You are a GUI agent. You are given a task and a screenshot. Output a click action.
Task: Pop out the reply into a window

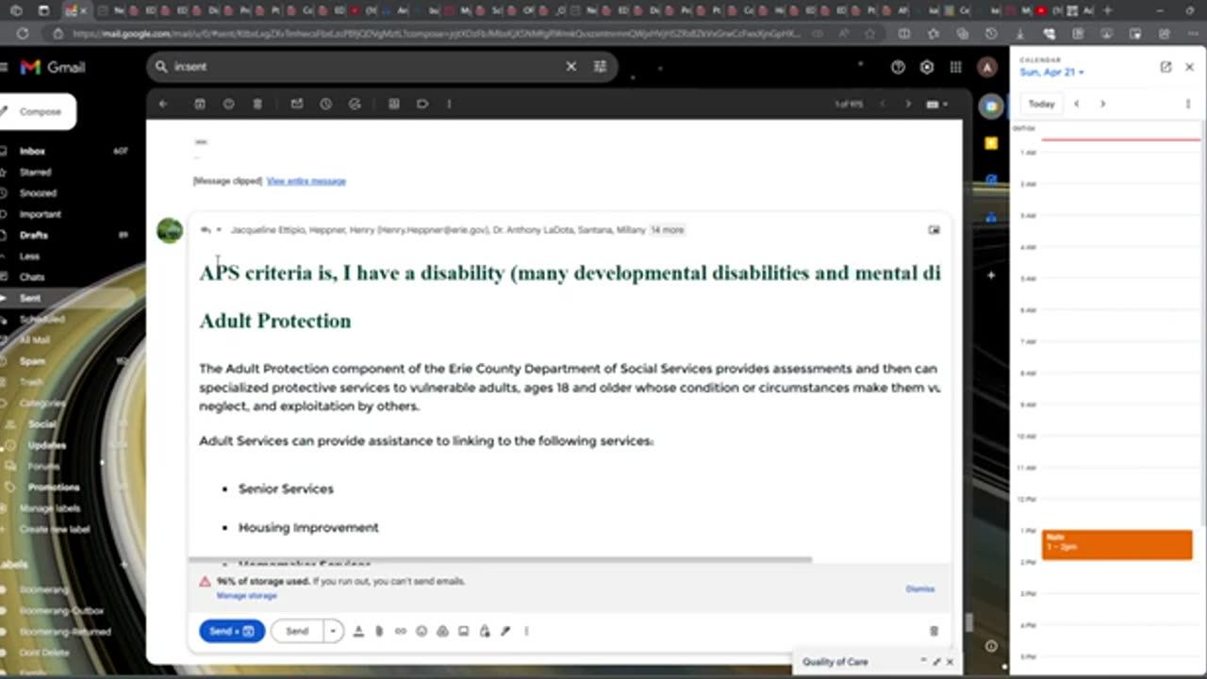934,229
